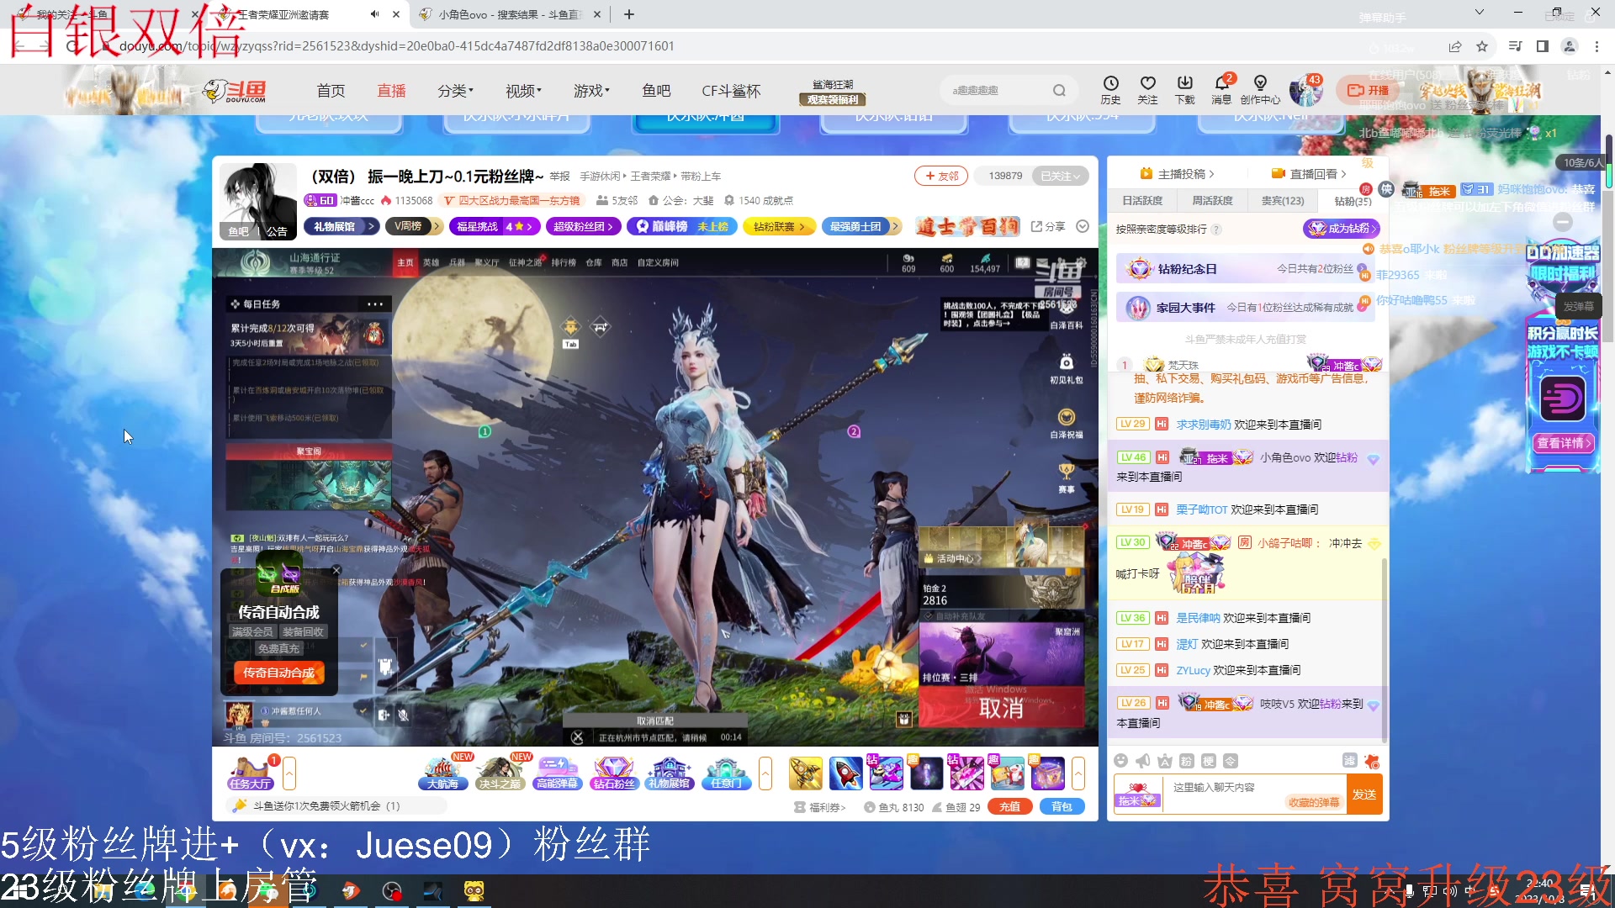Switch to the 周活跃度 tab
This screenshot has height=908, width=1615.
click(x=1212, y=200)
